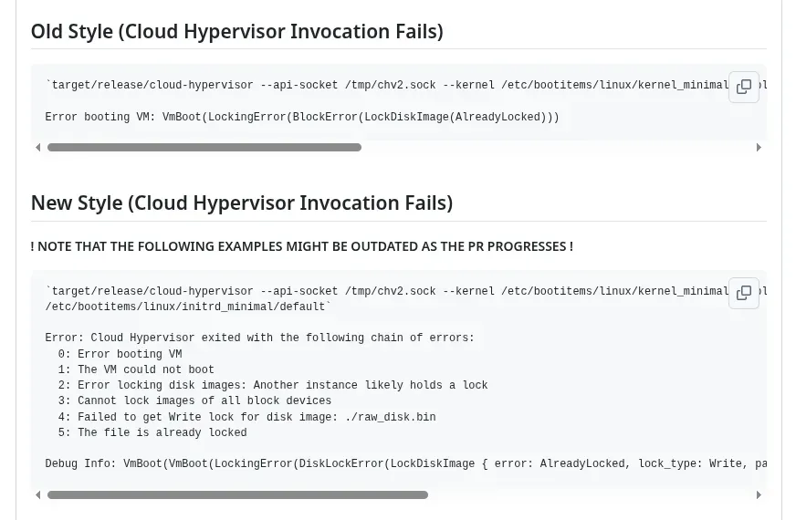The image size is (796, 520).
Task: Click the Old Style section heading
Action: click(237, 31)
